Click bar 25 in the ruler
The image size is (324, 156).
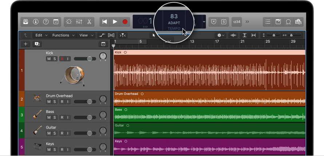[x=268, y=42]
